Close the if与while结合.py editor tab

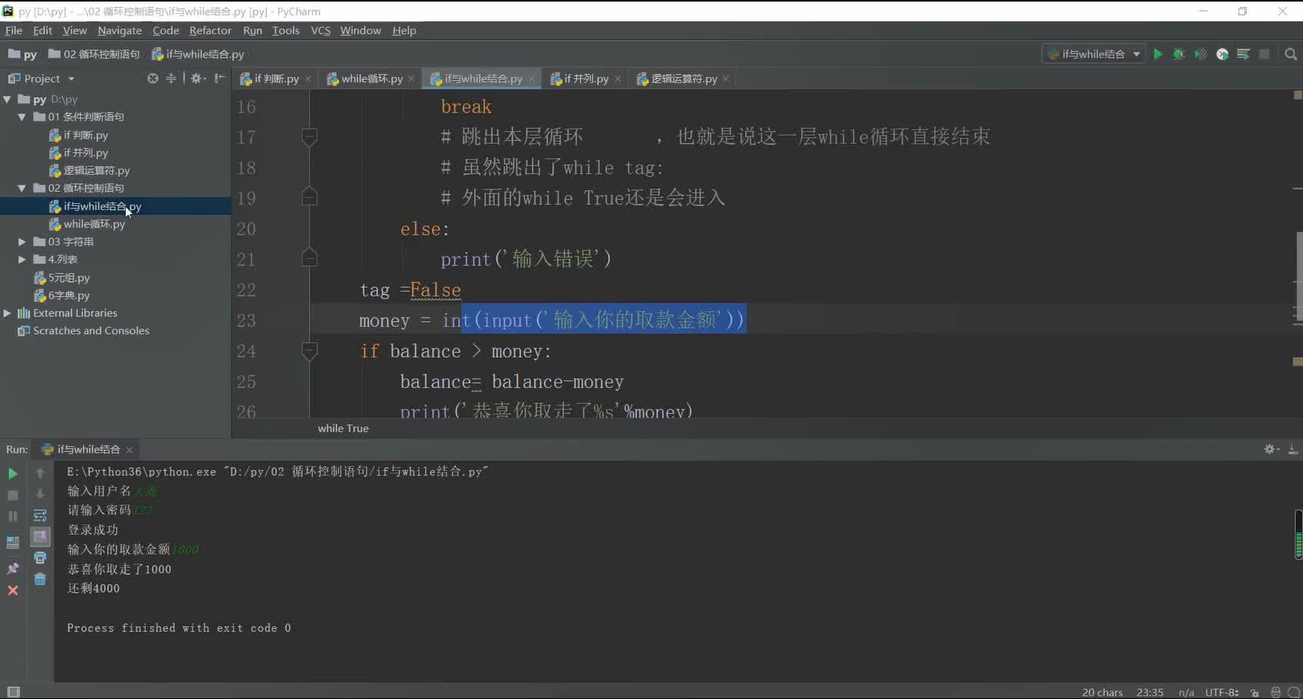point(531,79)
